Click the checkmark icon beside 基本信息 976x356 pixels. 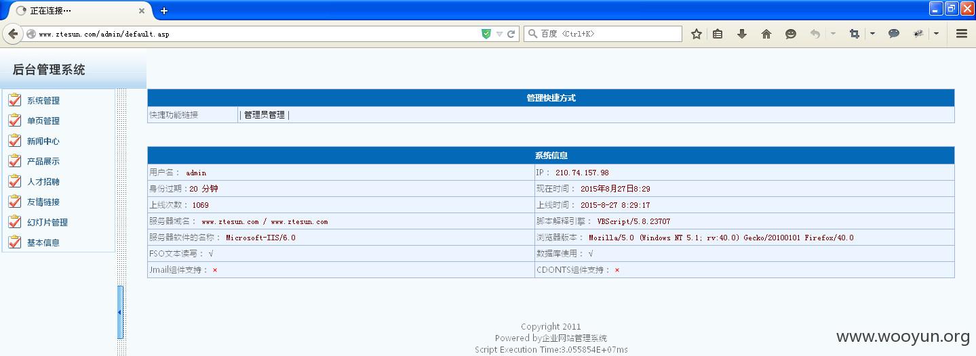[x=14, y=242]
